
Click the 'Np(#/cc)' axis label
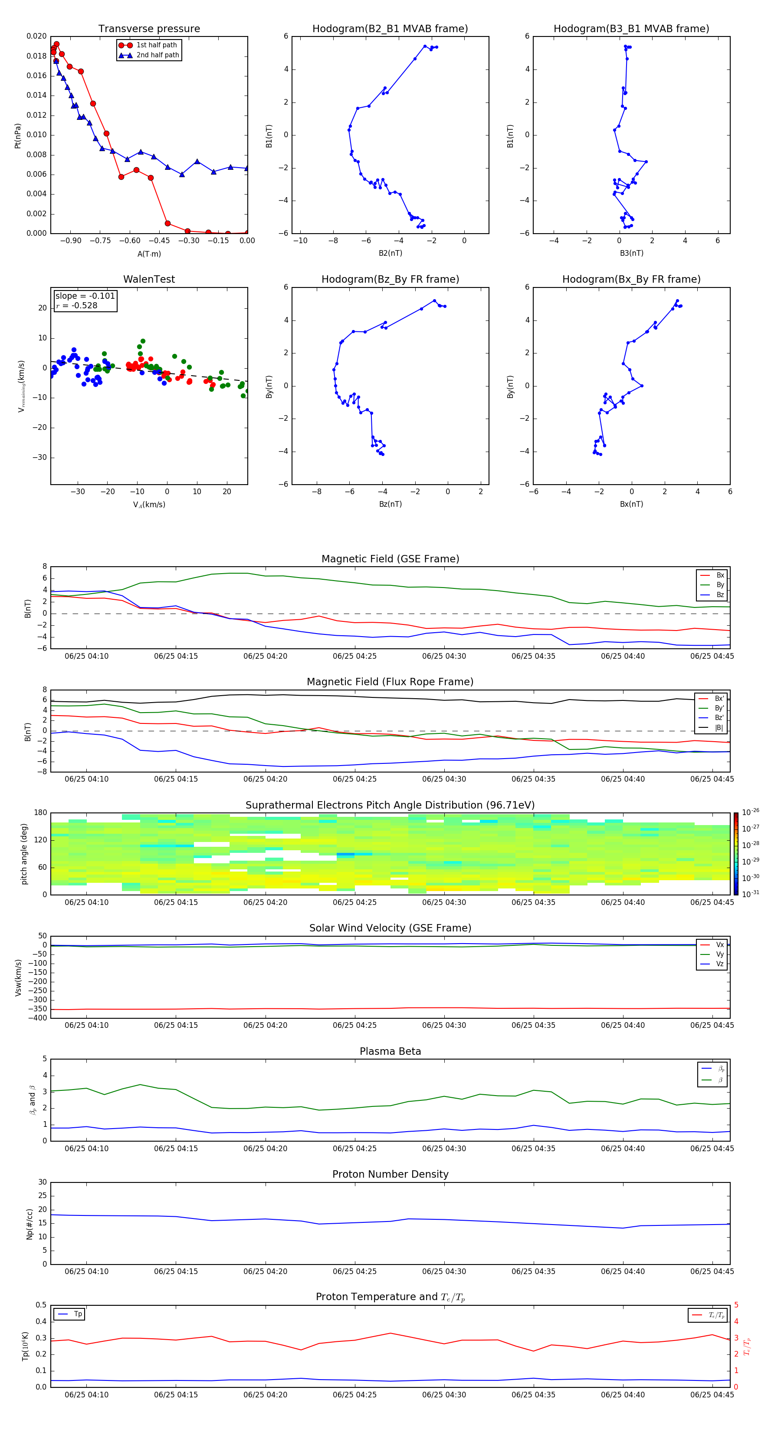click(30, 1224)
